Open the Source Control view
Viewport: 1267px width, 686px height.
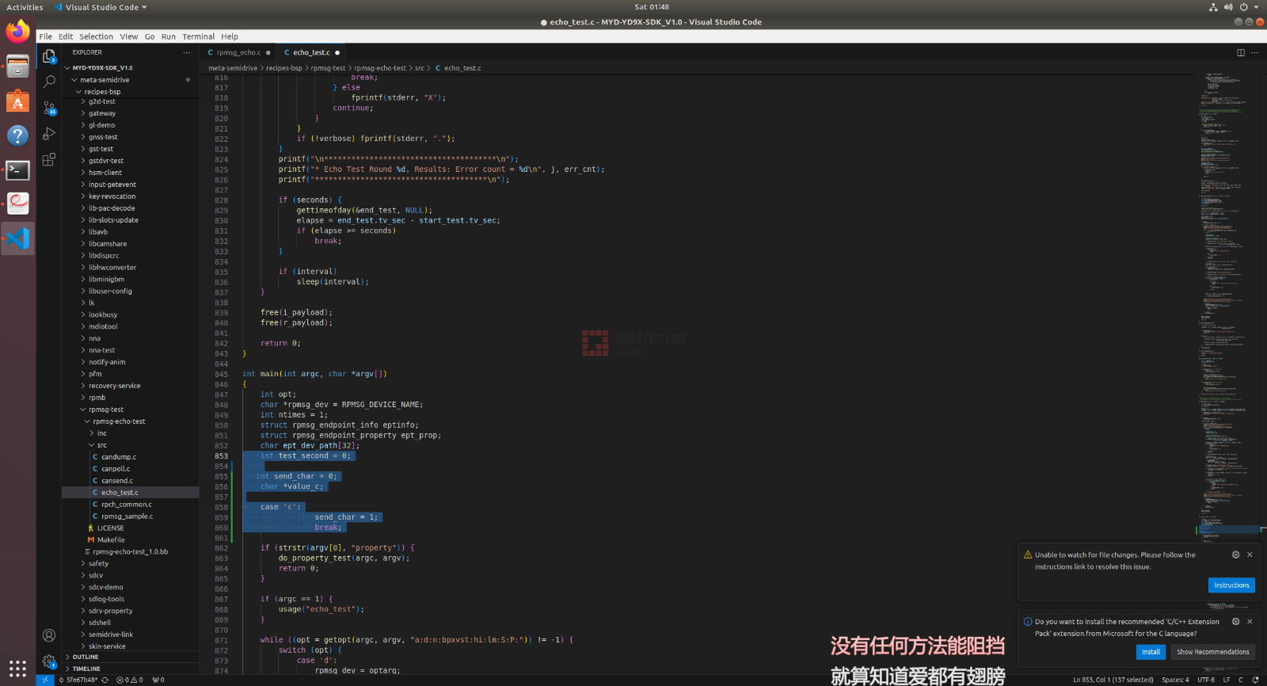(x=49, y=108)
